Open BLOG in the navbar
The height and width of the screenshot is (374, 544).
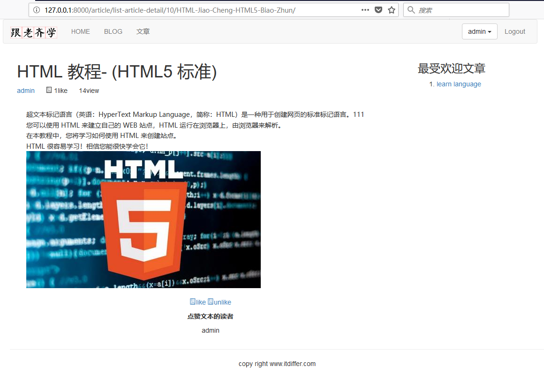coord(113,31)
